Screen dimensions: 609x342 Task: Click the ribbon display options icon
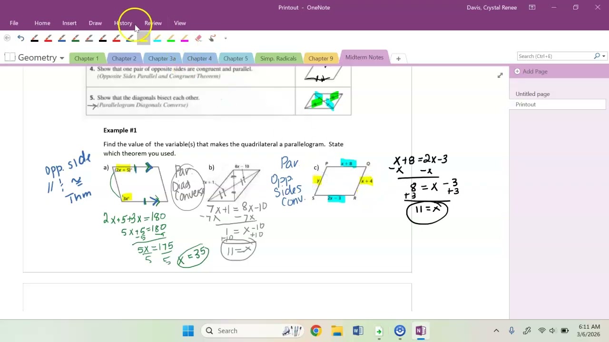pos(532,7)
